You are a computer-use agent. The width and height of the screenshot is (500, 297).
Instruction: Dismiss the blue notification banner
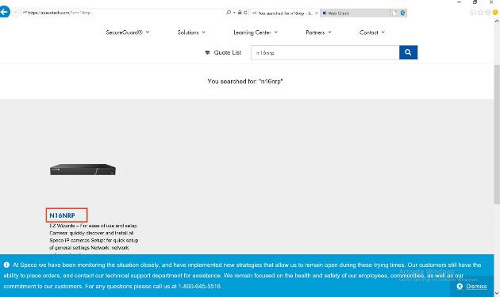(471, 286)
